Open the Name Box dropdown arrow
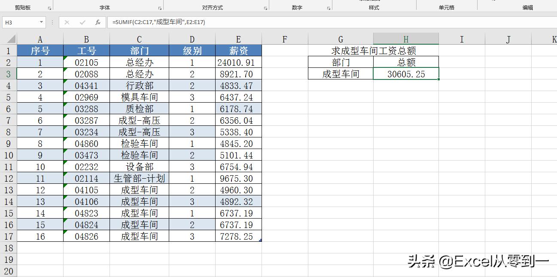557x277 pixels. tap(41, 22)
